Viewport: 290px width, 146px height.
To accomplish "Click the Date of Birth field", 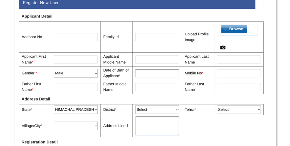I will [x=157, y=73].
